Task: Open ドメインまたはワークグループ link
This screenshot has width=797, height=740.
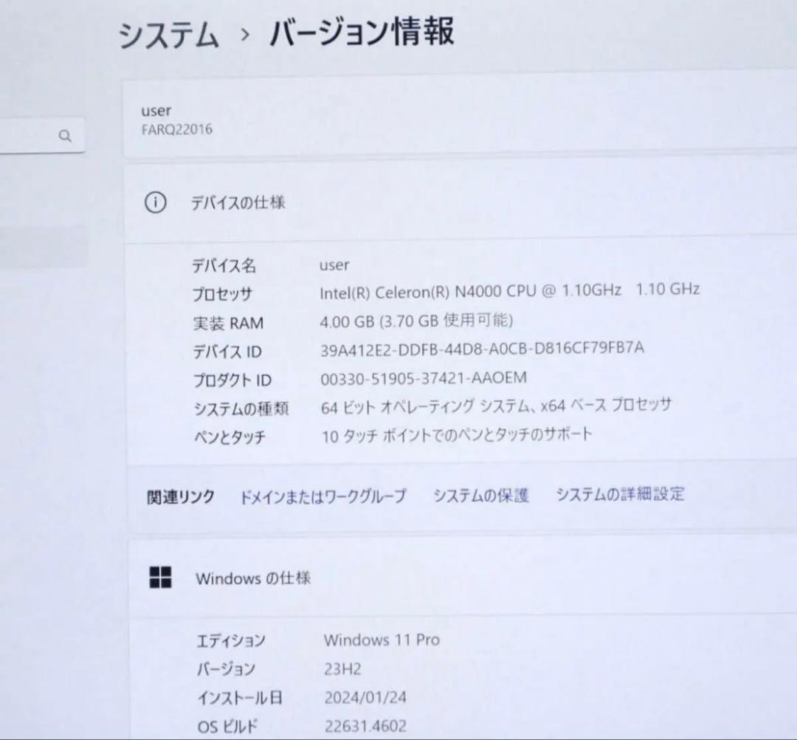Action: 323,496
